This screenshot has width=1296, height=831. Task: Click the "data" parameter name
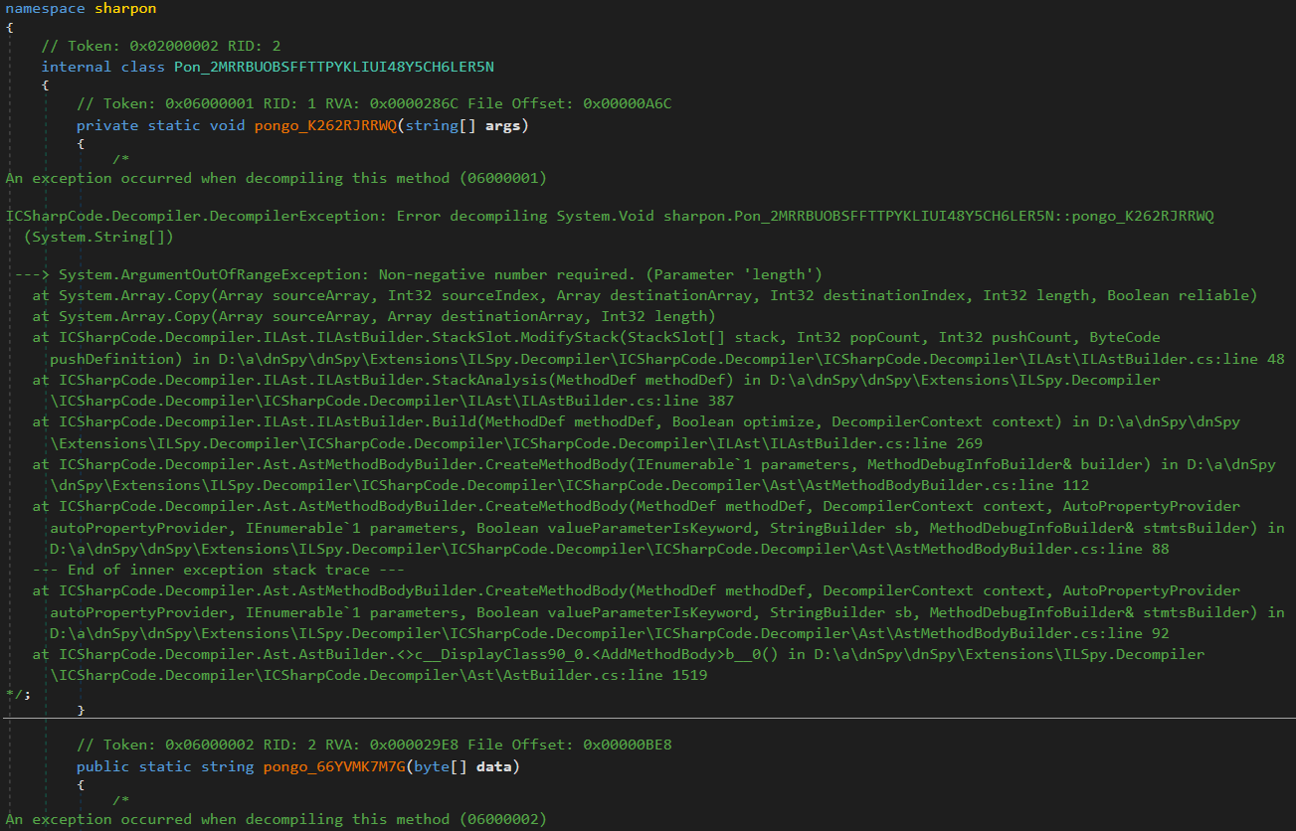(494, 766)
